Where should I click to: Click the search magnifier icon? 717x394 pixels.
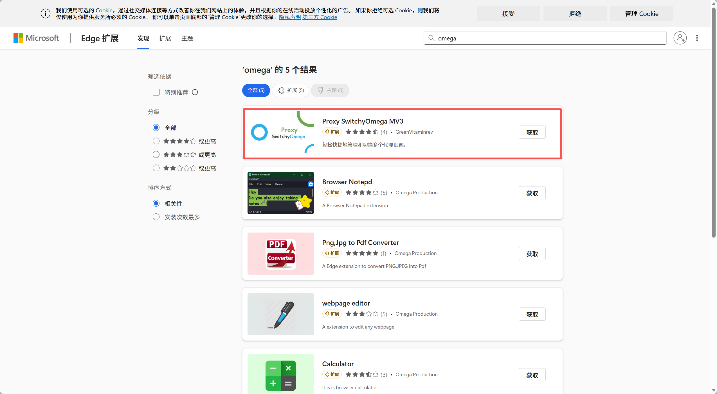[431, 38]
